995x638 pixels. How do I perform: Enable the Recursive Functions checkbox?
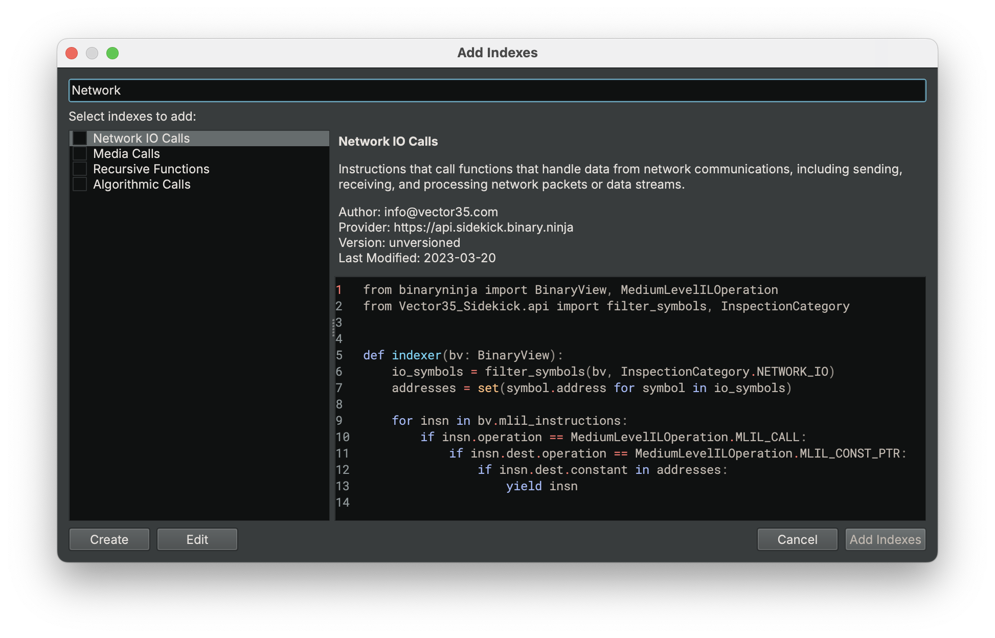(80, 169)
